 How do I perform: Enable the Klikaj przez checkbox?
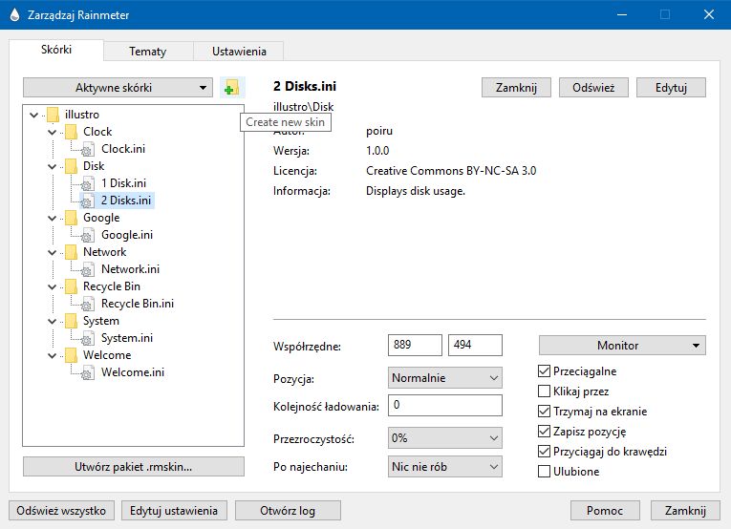545,391
